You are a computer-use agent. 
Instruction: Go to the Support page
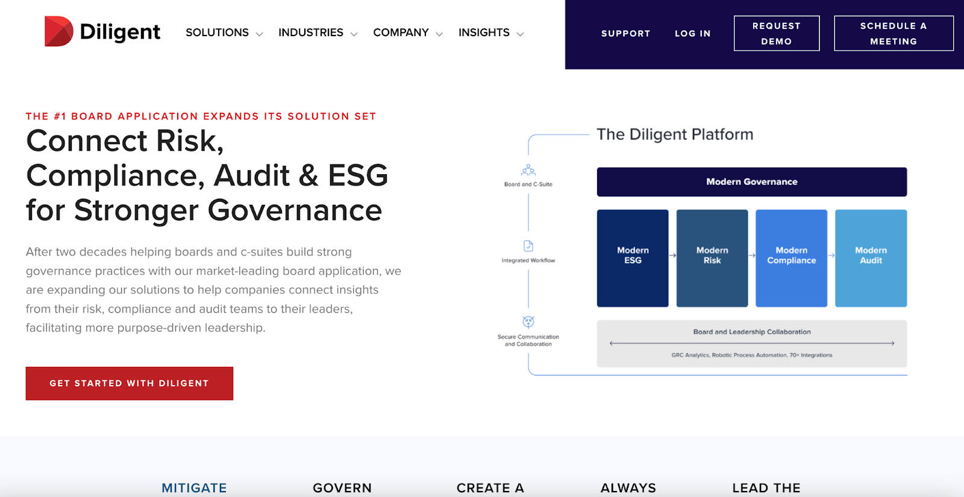[x=625, y=34]
